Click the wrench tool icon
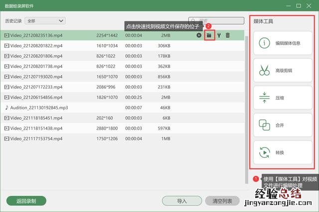This screenshot has height=212, width=319. [x=218, y=35]
